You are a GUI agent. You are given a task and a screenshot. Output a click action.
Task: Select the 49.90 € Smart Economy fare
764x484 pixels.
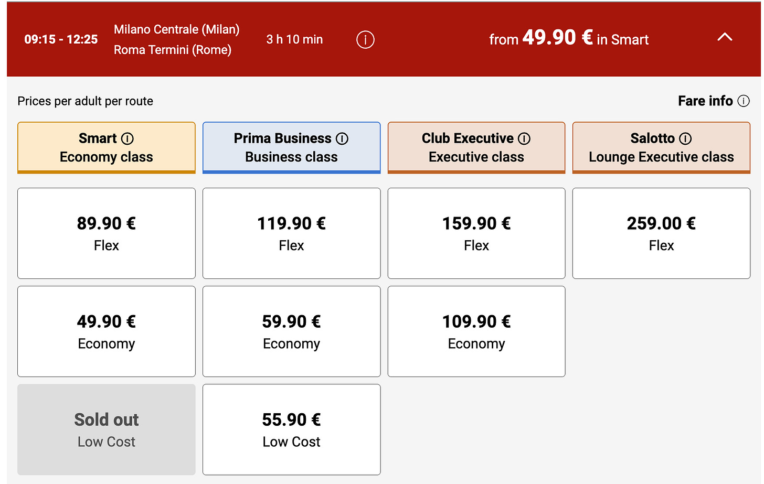coord(106,331)
